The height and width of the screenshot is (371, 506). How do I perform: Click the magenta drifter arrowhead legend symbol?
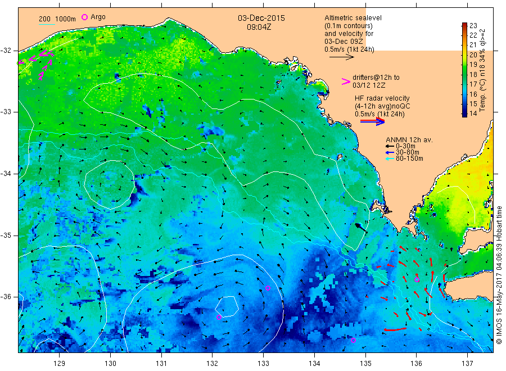pos(346,82)
